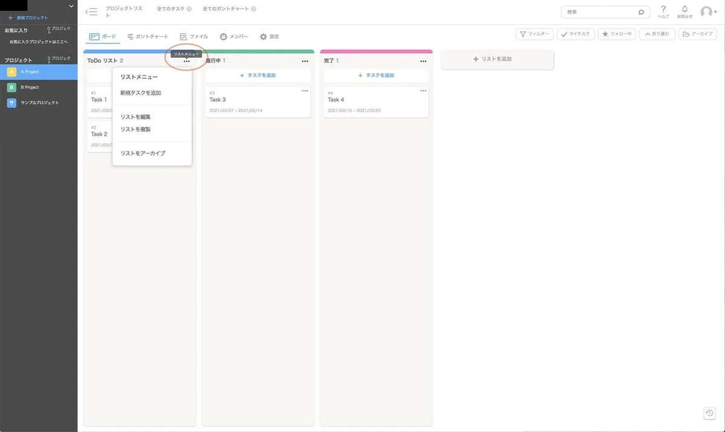Image resolution: width=725 pixels, height=432 pixels.
Task: Open history clock icon at bottom right
Action: coord(710,413)
